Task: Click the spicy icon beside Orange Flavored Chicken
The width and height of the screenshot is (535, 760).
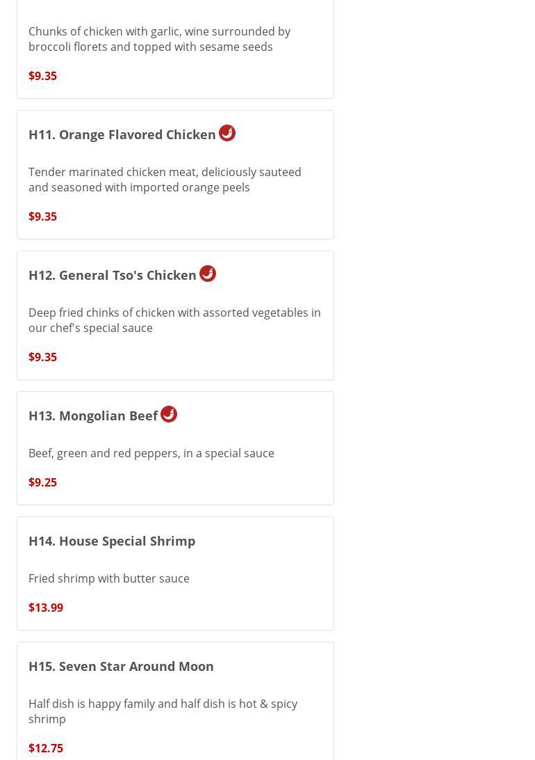Action: (x=227, y=133)
